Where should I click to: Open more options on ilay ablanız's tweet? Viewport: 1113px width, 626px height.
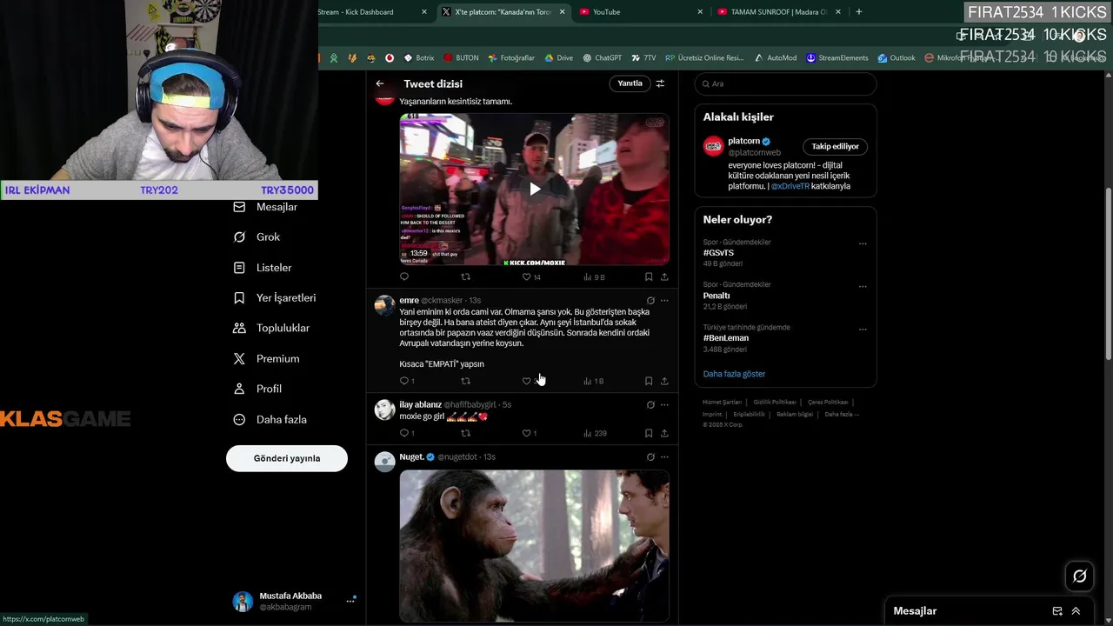(664, 405)
